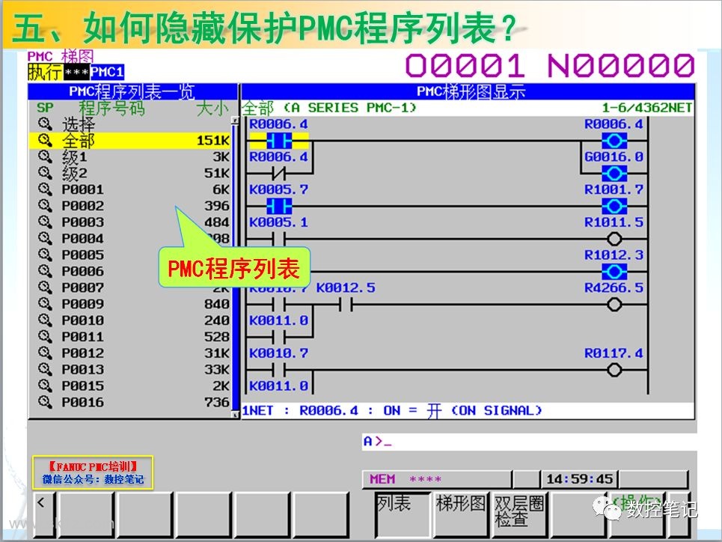Click the blue scrollbar track of program list
722x542 pixels.
235,267
